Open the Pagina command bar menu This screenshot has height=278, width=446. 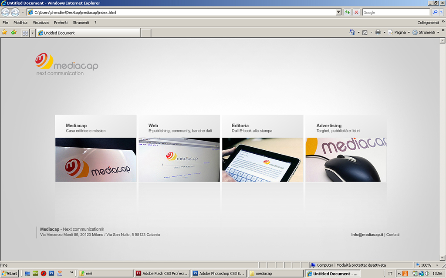399,32
